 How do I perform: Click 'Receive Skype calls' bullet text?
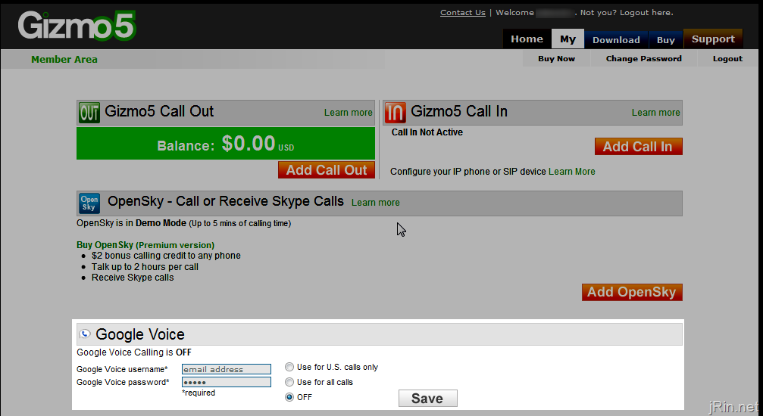(x=133, y=278)
